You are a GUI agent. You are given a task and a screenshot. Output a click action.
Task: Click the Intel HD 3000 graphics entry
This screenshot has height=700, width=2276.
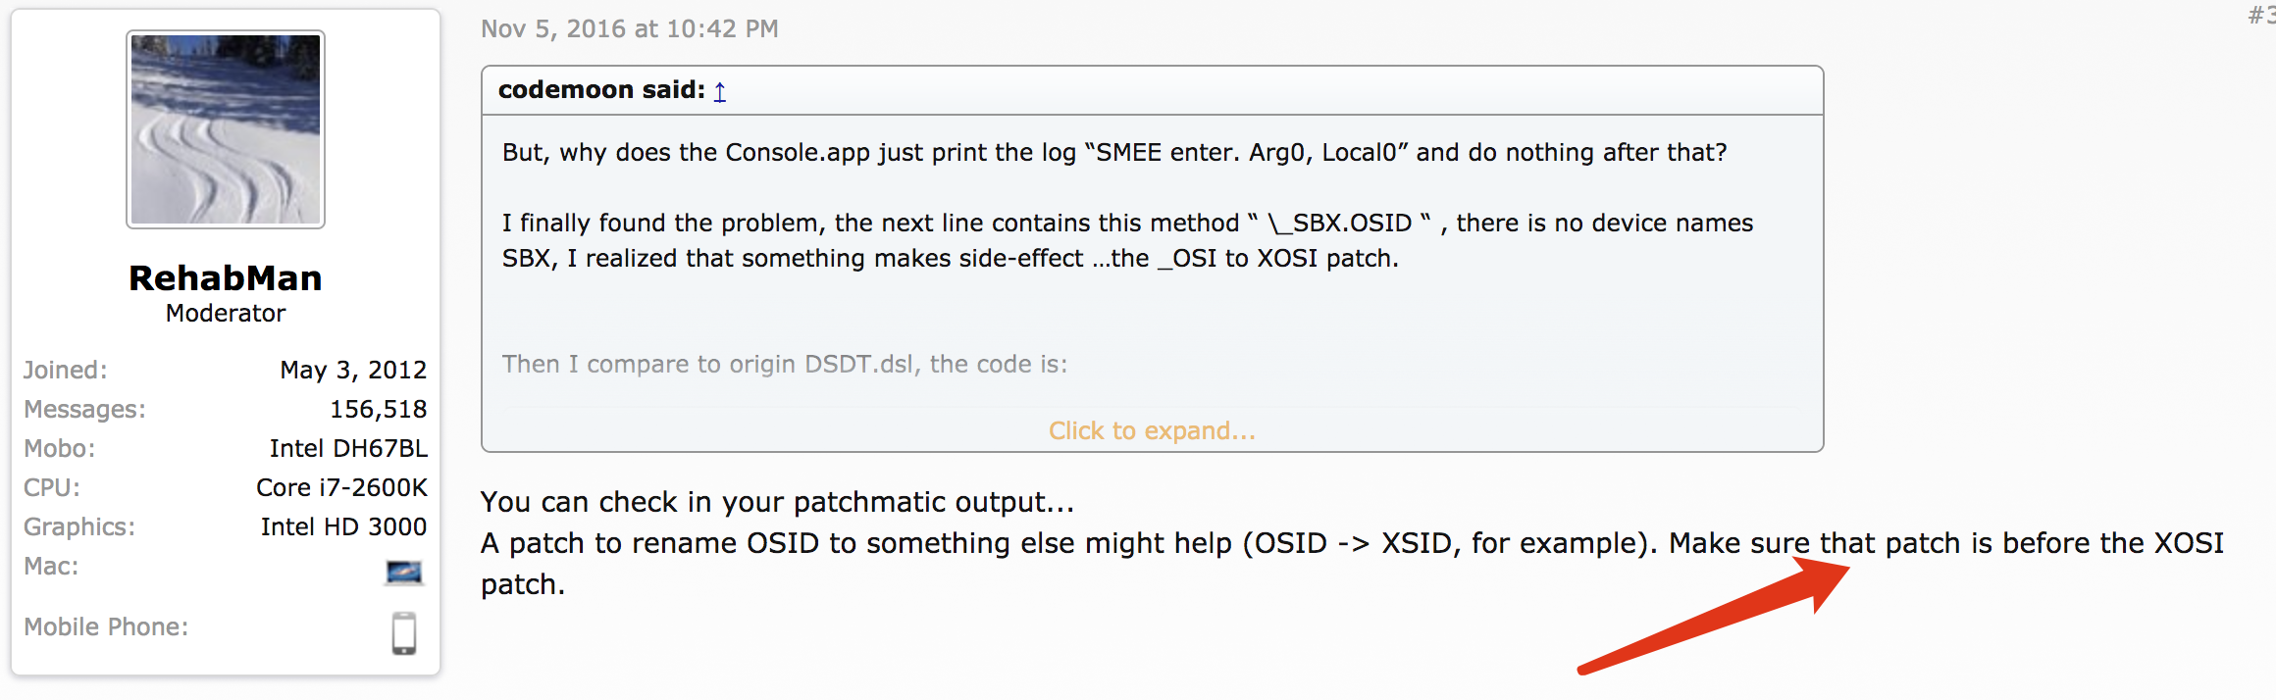[x=344, y=526]
